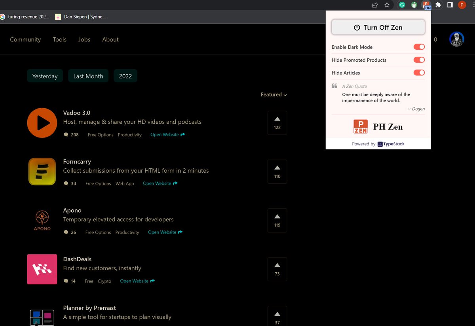Turn off Hide Promoted Products switch

tap(419, 60)
